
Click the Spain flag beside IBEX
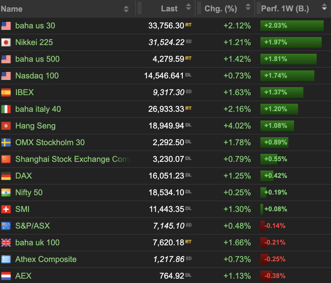[x=6, y=93]
